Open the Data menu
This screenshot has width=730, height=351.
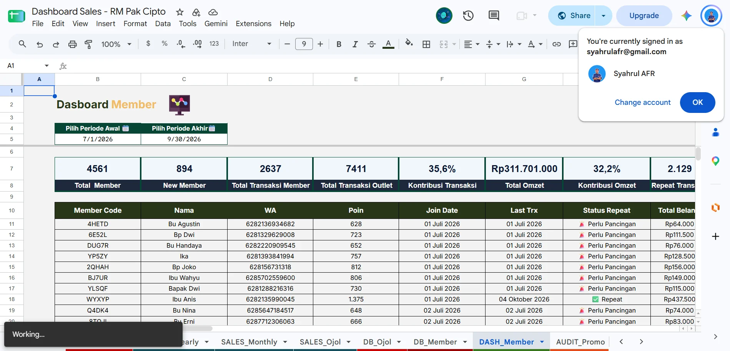point(163,24)
